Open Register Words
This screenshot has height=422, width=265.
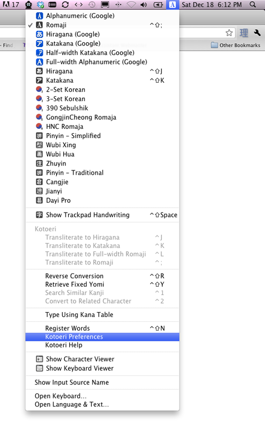click(x=102, y=328)
